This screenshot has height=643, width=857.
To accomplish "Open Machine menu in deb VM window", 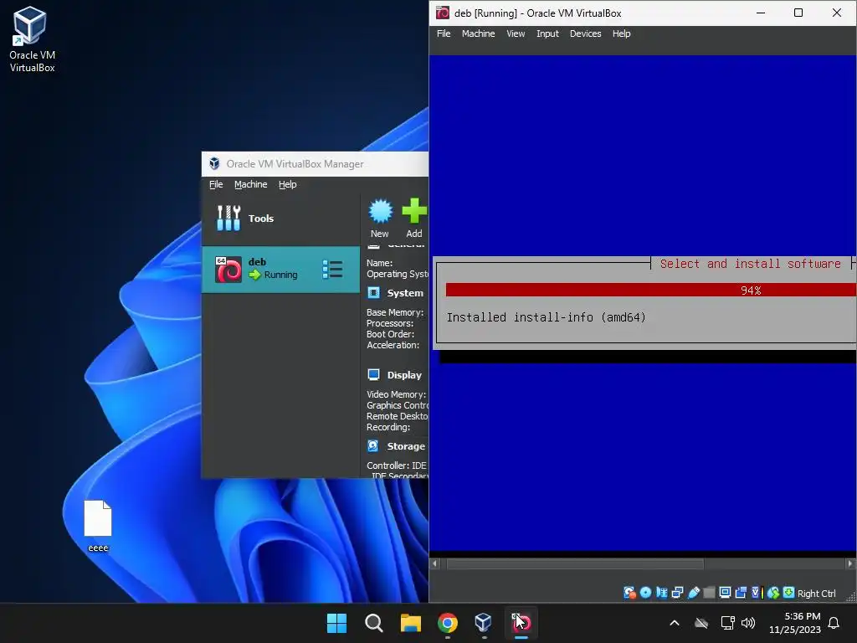I will (x=478, y=33).
